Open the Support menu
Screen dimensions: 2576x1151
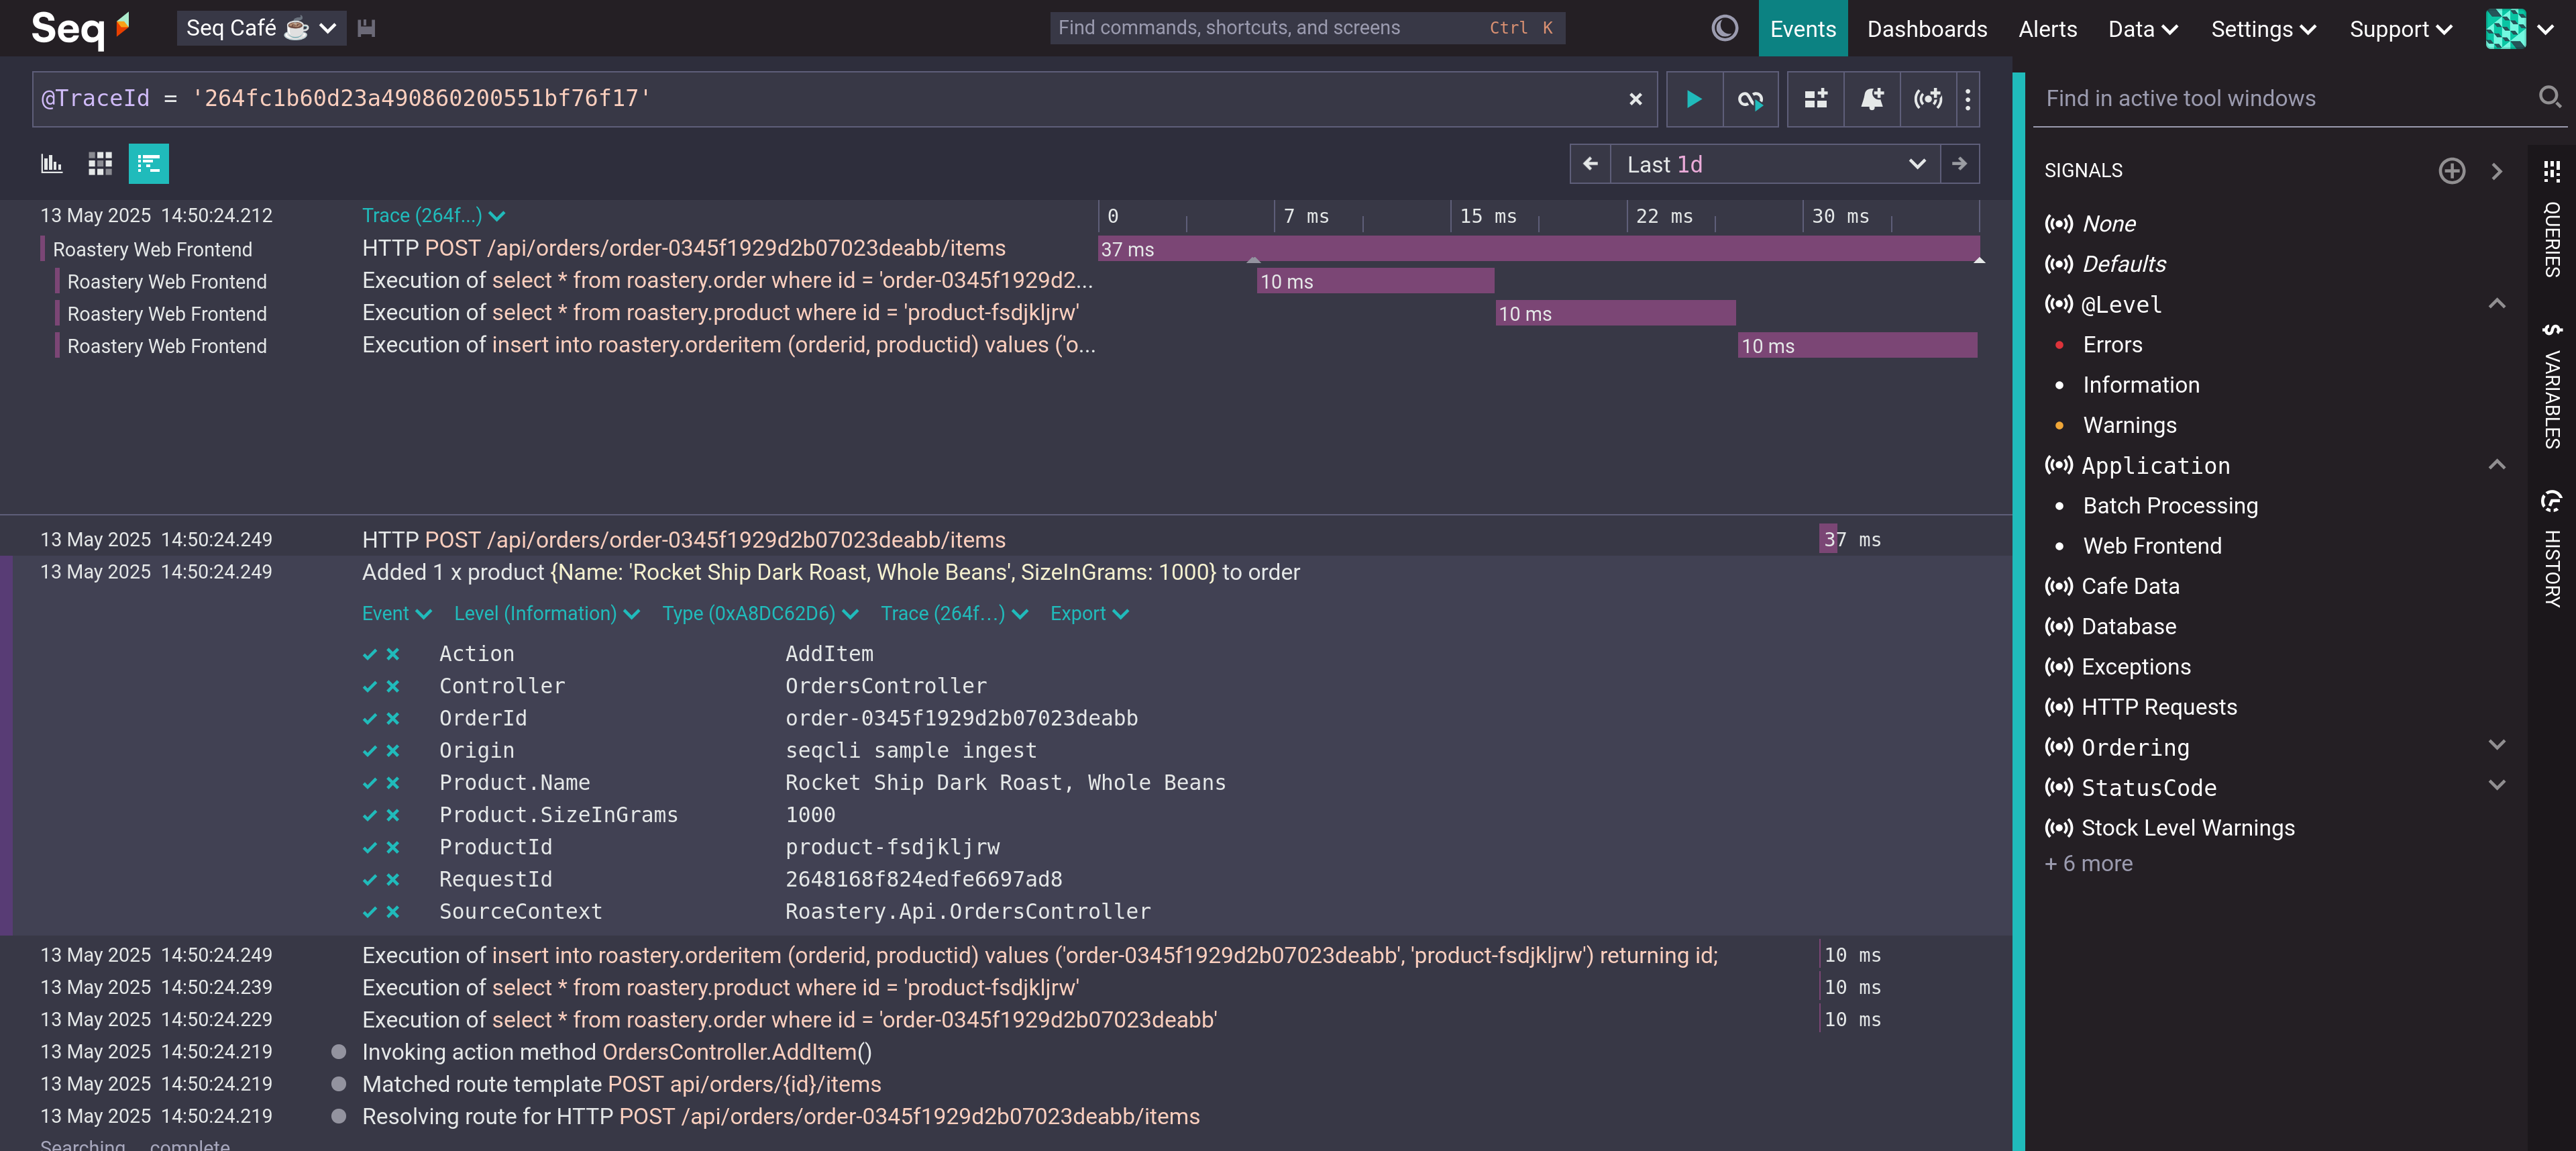(2400, 28)
